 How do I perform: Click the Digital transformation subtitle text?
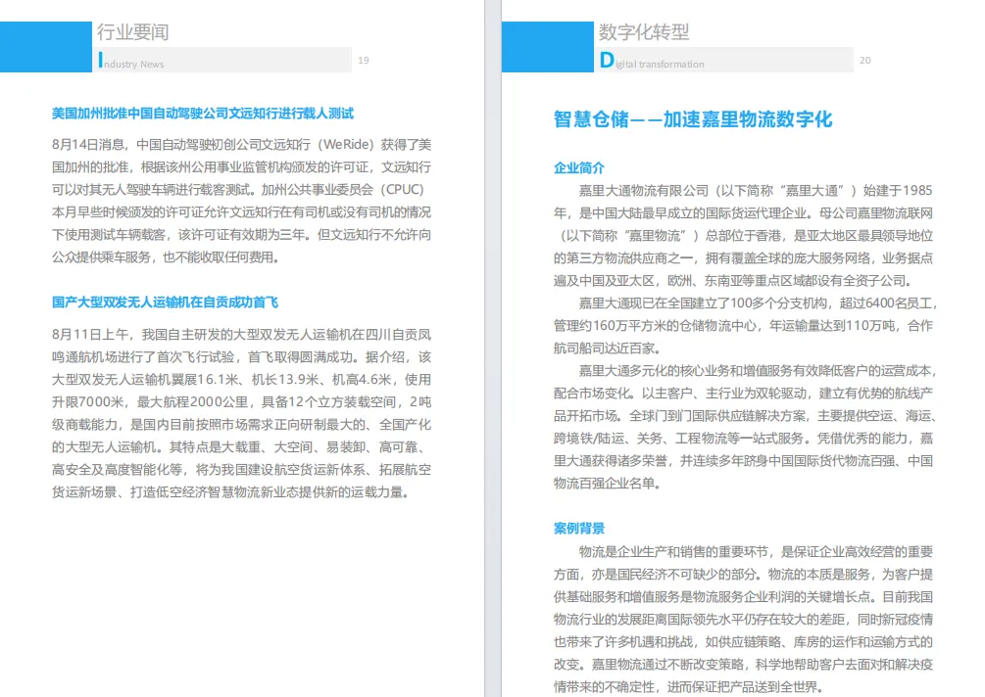[652, 62]
